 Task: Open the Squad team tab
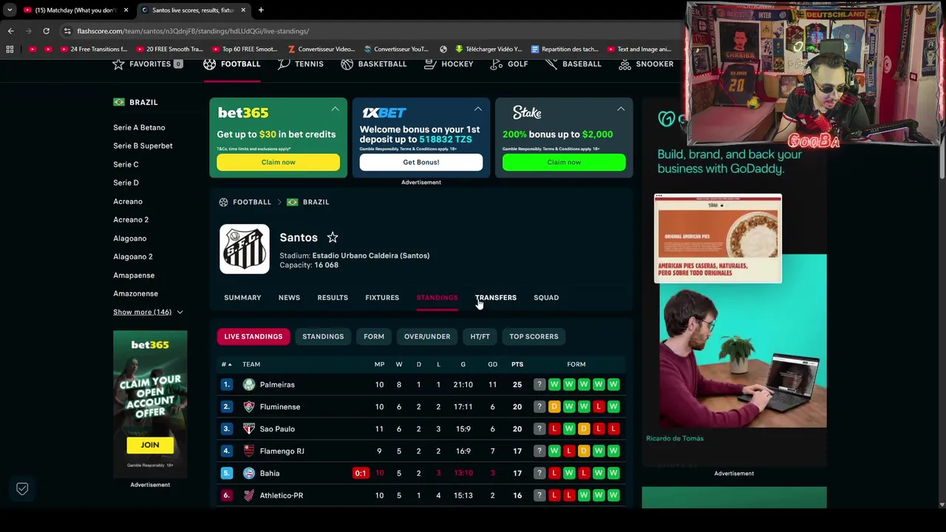pyautogui.click(x=546, y=298)
